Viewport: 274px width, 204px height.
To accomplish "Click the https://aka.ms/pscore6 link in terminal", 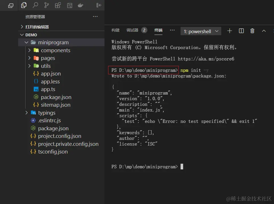I will (x=206, y=59).
